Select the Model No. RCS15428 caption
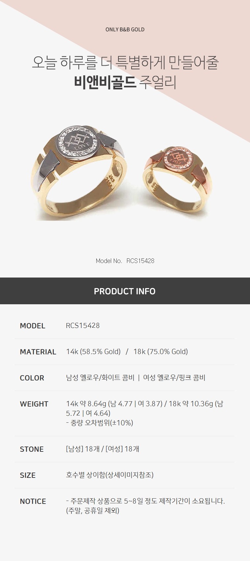The image size is (250, 561). (125, 261)
